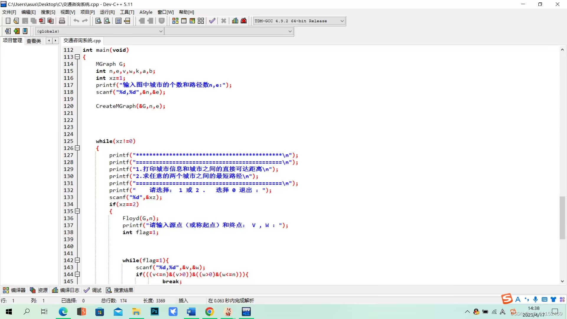Open the Replace toolbar icon
This screenshot has height=319, width=567.
pos(107,21)
